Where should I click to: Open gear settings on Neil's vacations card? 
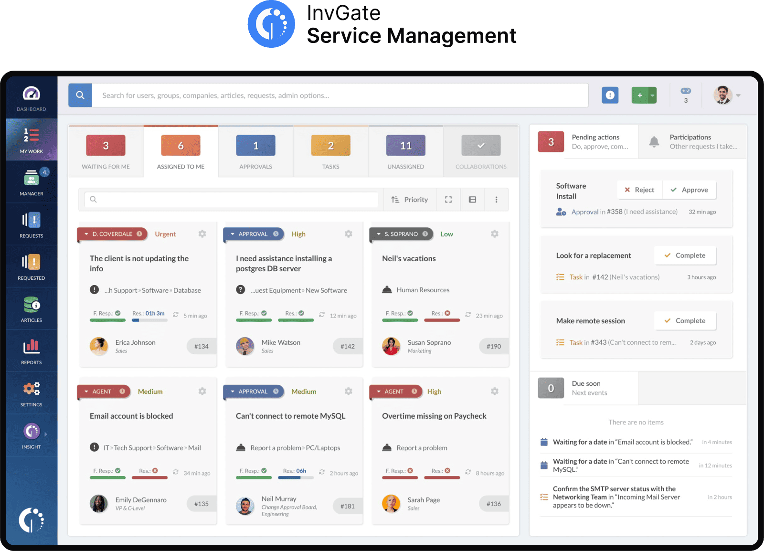495,234
